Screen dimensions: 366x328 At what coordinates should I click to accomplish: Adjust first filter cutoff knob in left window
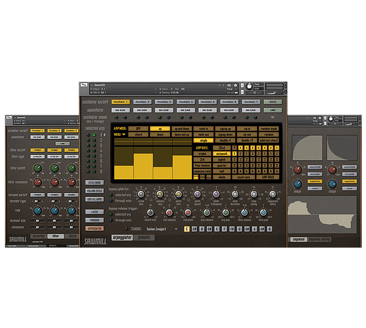37,168
